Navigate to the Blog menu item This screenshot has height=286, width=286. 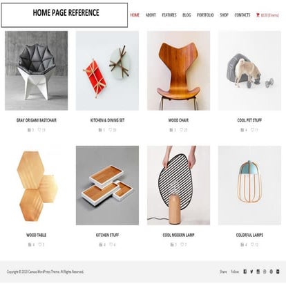click(x=187, y=15)
